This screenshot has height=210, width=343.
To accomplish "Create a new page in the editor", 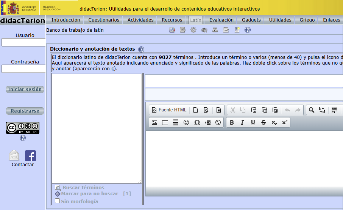I will click(195, 110).
